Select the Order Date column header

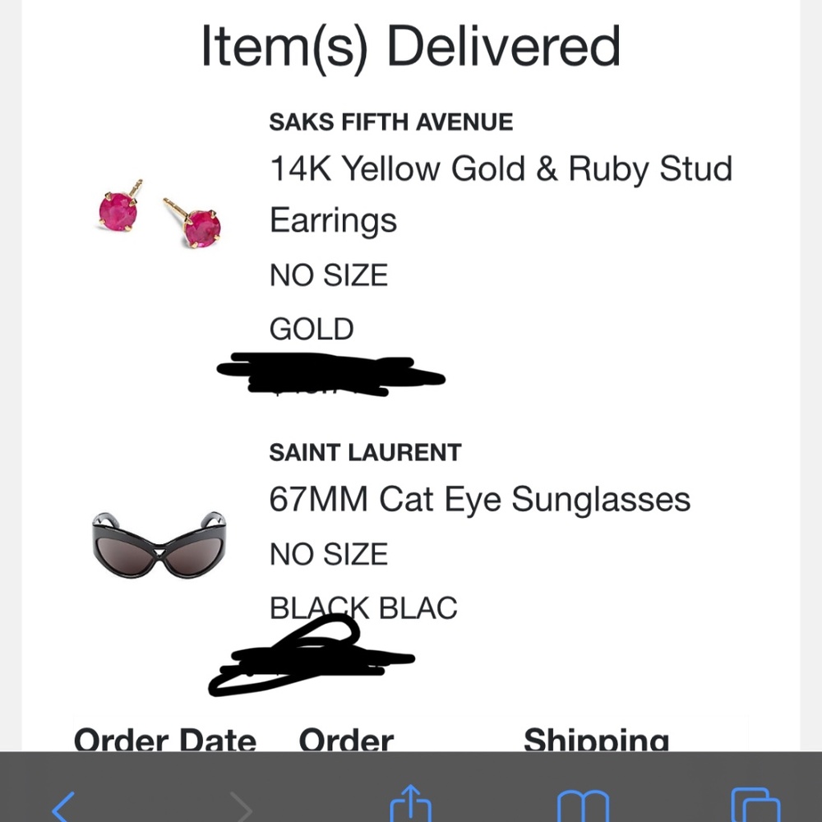(x=165, y=738)
